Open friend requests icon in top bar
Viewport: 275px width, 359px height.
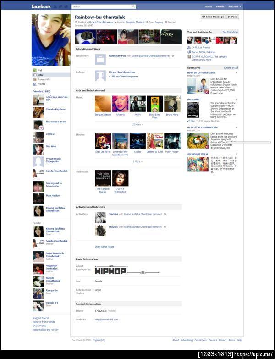tap(55, 6)
